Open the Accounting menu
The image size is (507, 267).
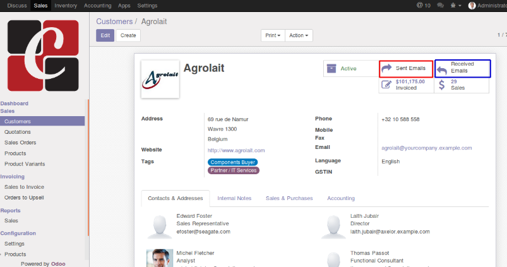(98, 6)
